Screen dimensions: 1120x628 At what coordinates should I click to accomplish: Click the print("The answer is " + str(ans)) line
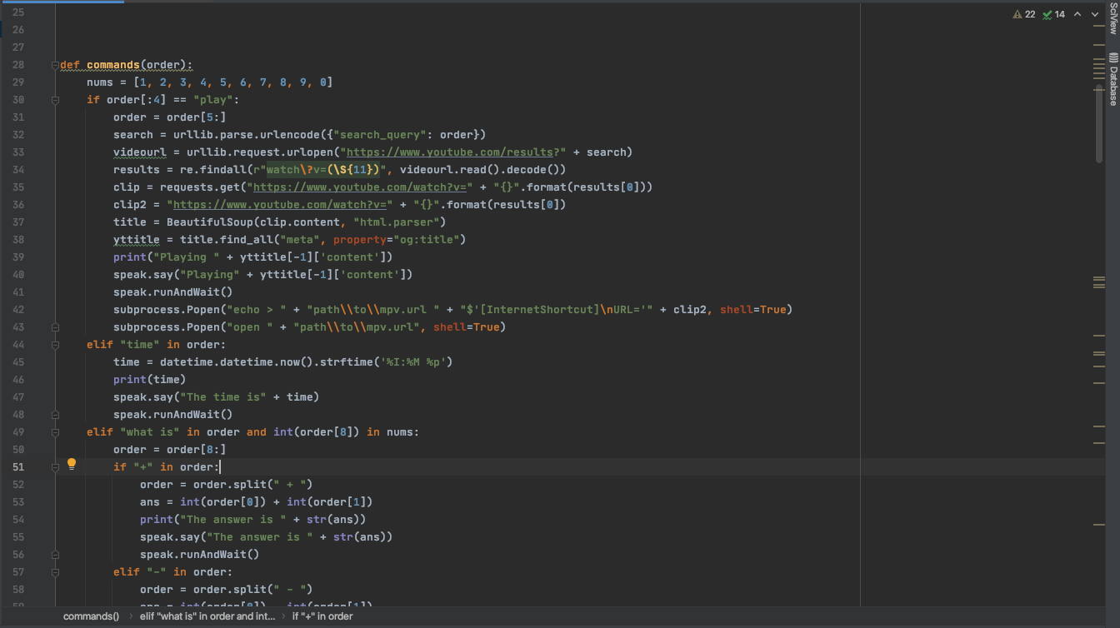253,520
